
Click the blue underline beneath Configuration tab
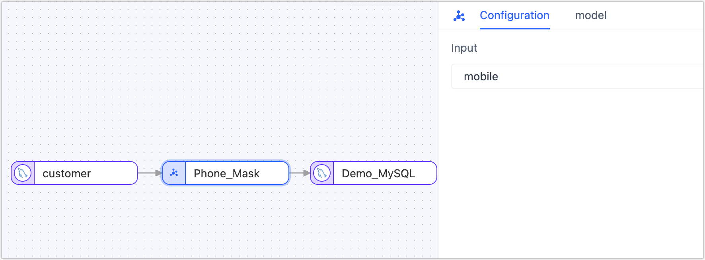click(x=514, y=29)
